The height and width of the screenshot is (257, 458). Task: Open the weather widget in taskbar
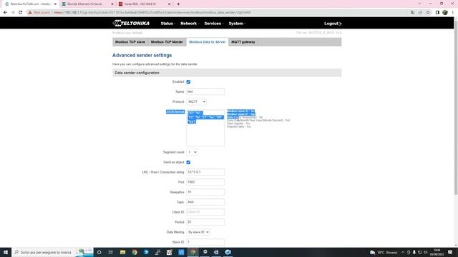point(384,252)
